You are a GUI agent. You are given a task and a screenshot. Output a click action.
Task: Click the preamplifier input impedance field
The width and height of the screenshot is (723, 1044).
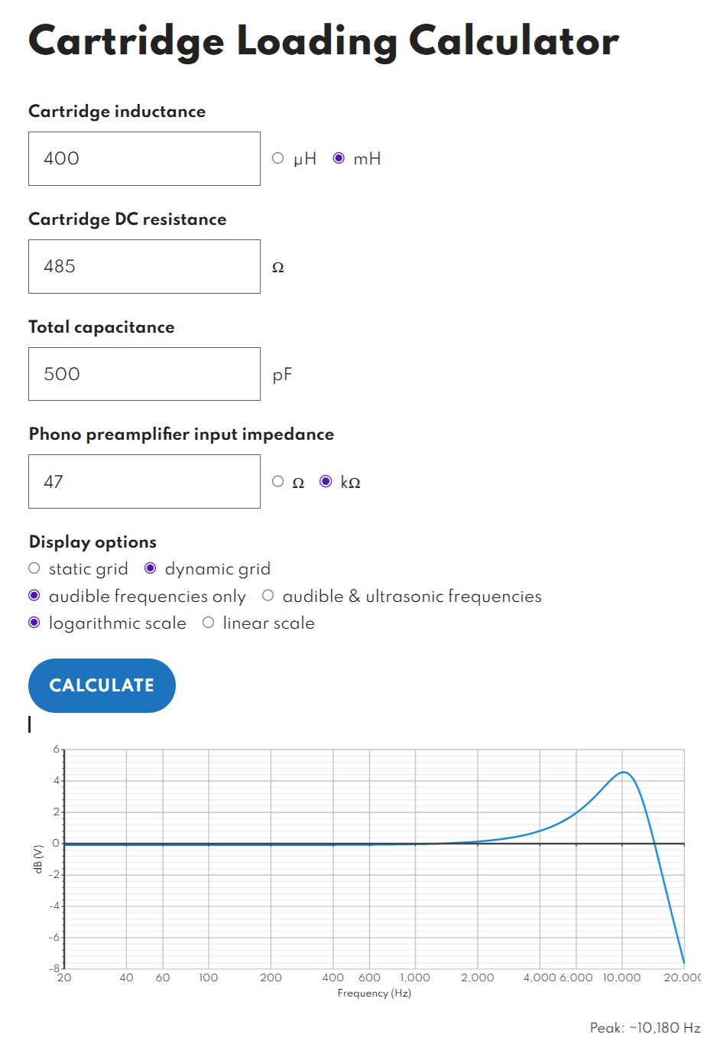click(x=144, y=481)
